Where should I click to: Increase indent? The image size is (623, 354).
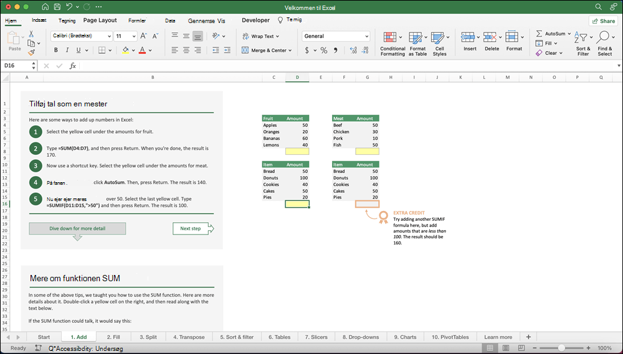tap(227, 50)
